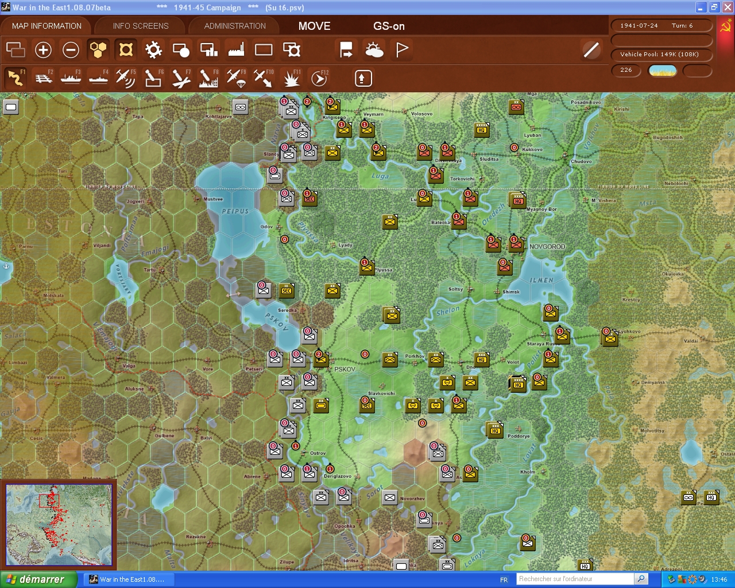The image size is (735, 588).
Task: Click the 226 value pill
Action: (x=626, y=70)
